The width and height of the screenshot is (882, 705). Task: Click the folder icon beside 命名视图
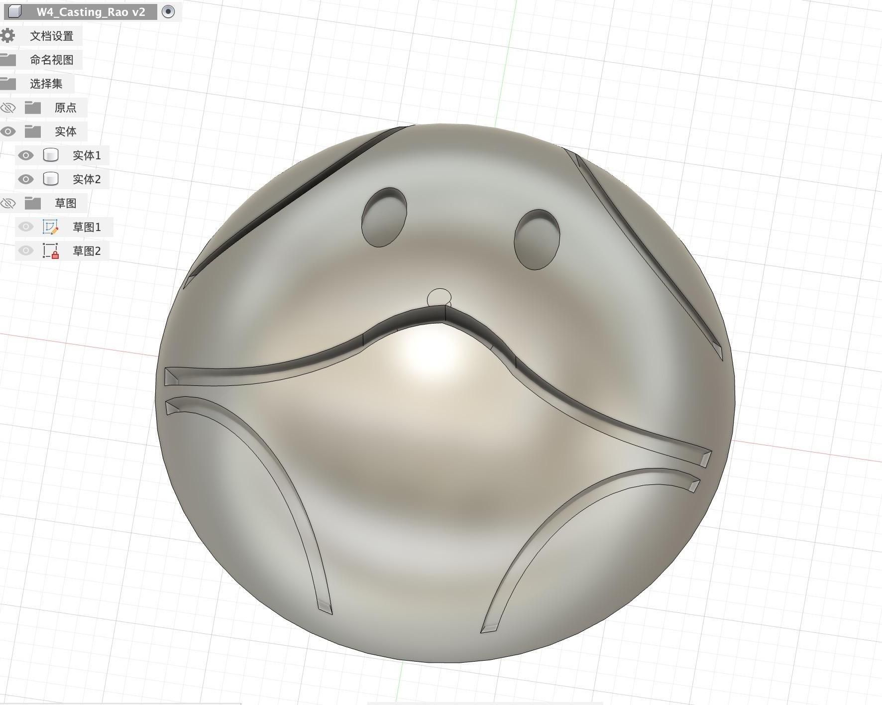click(7, 60)
